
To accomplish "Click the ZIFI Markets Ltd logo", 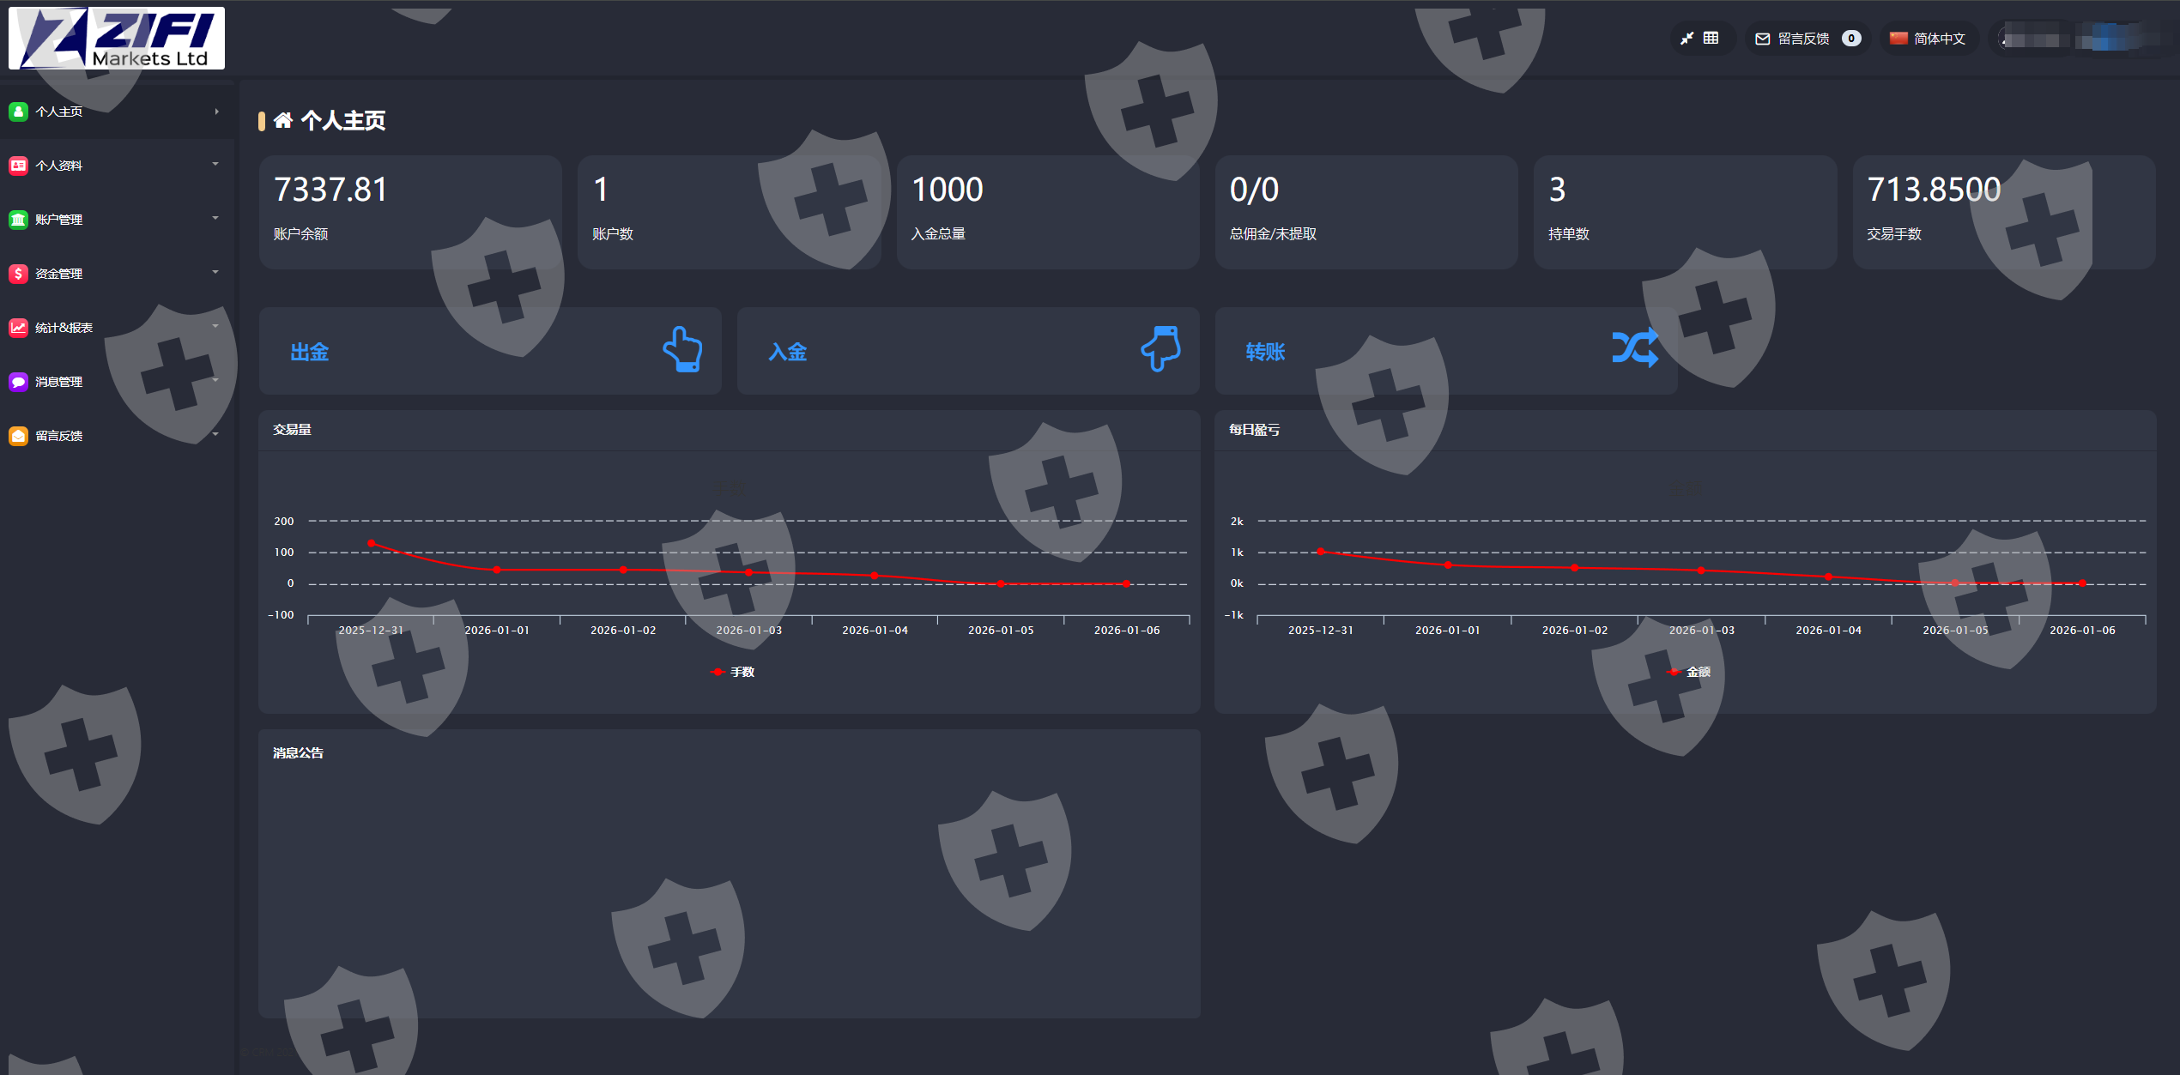I will click(x=117, y=39).
